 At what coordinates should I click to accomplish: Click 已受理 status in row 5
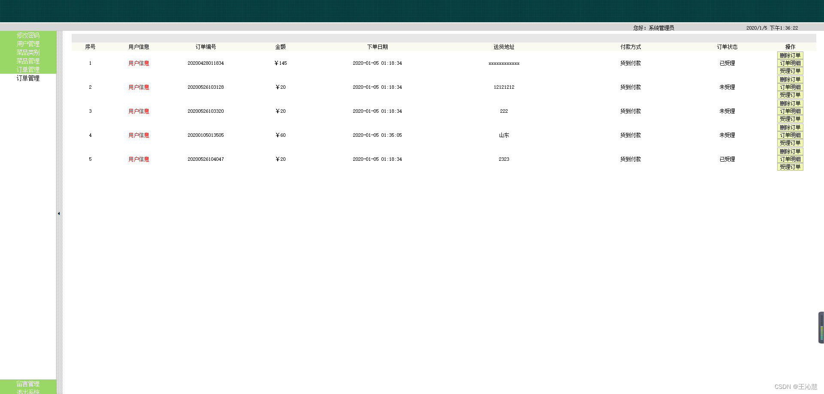click(727, 159)
